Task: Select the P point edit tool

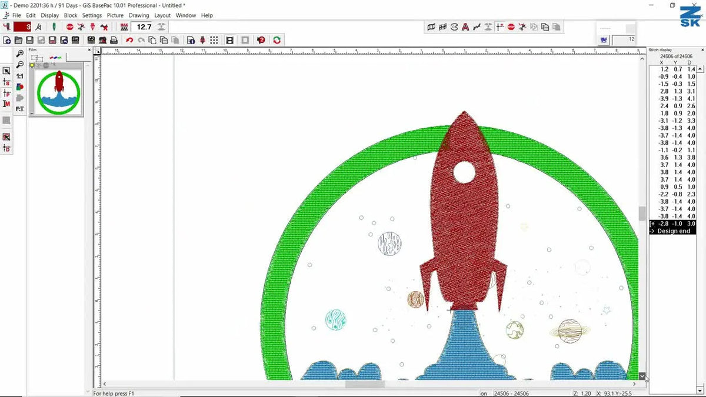Action: [x=6, y=93]
